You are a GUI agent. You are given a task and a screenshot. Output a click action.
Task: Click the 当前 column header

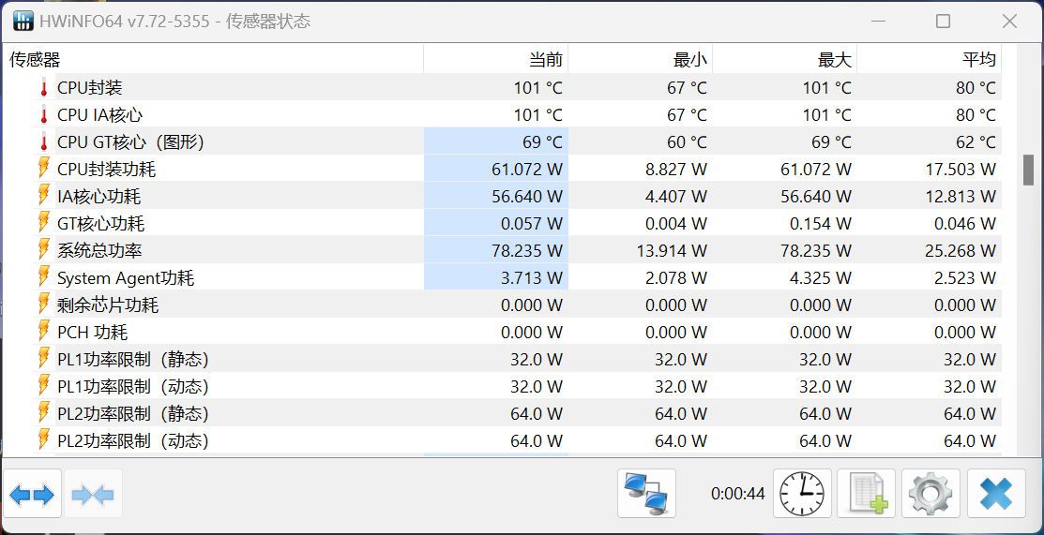click(496, 60)
